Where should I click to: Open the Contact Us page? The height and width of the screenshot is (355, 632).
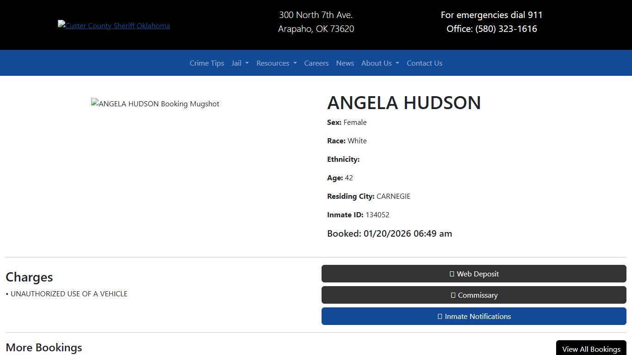pyautogui.click(x=424, y=63)
